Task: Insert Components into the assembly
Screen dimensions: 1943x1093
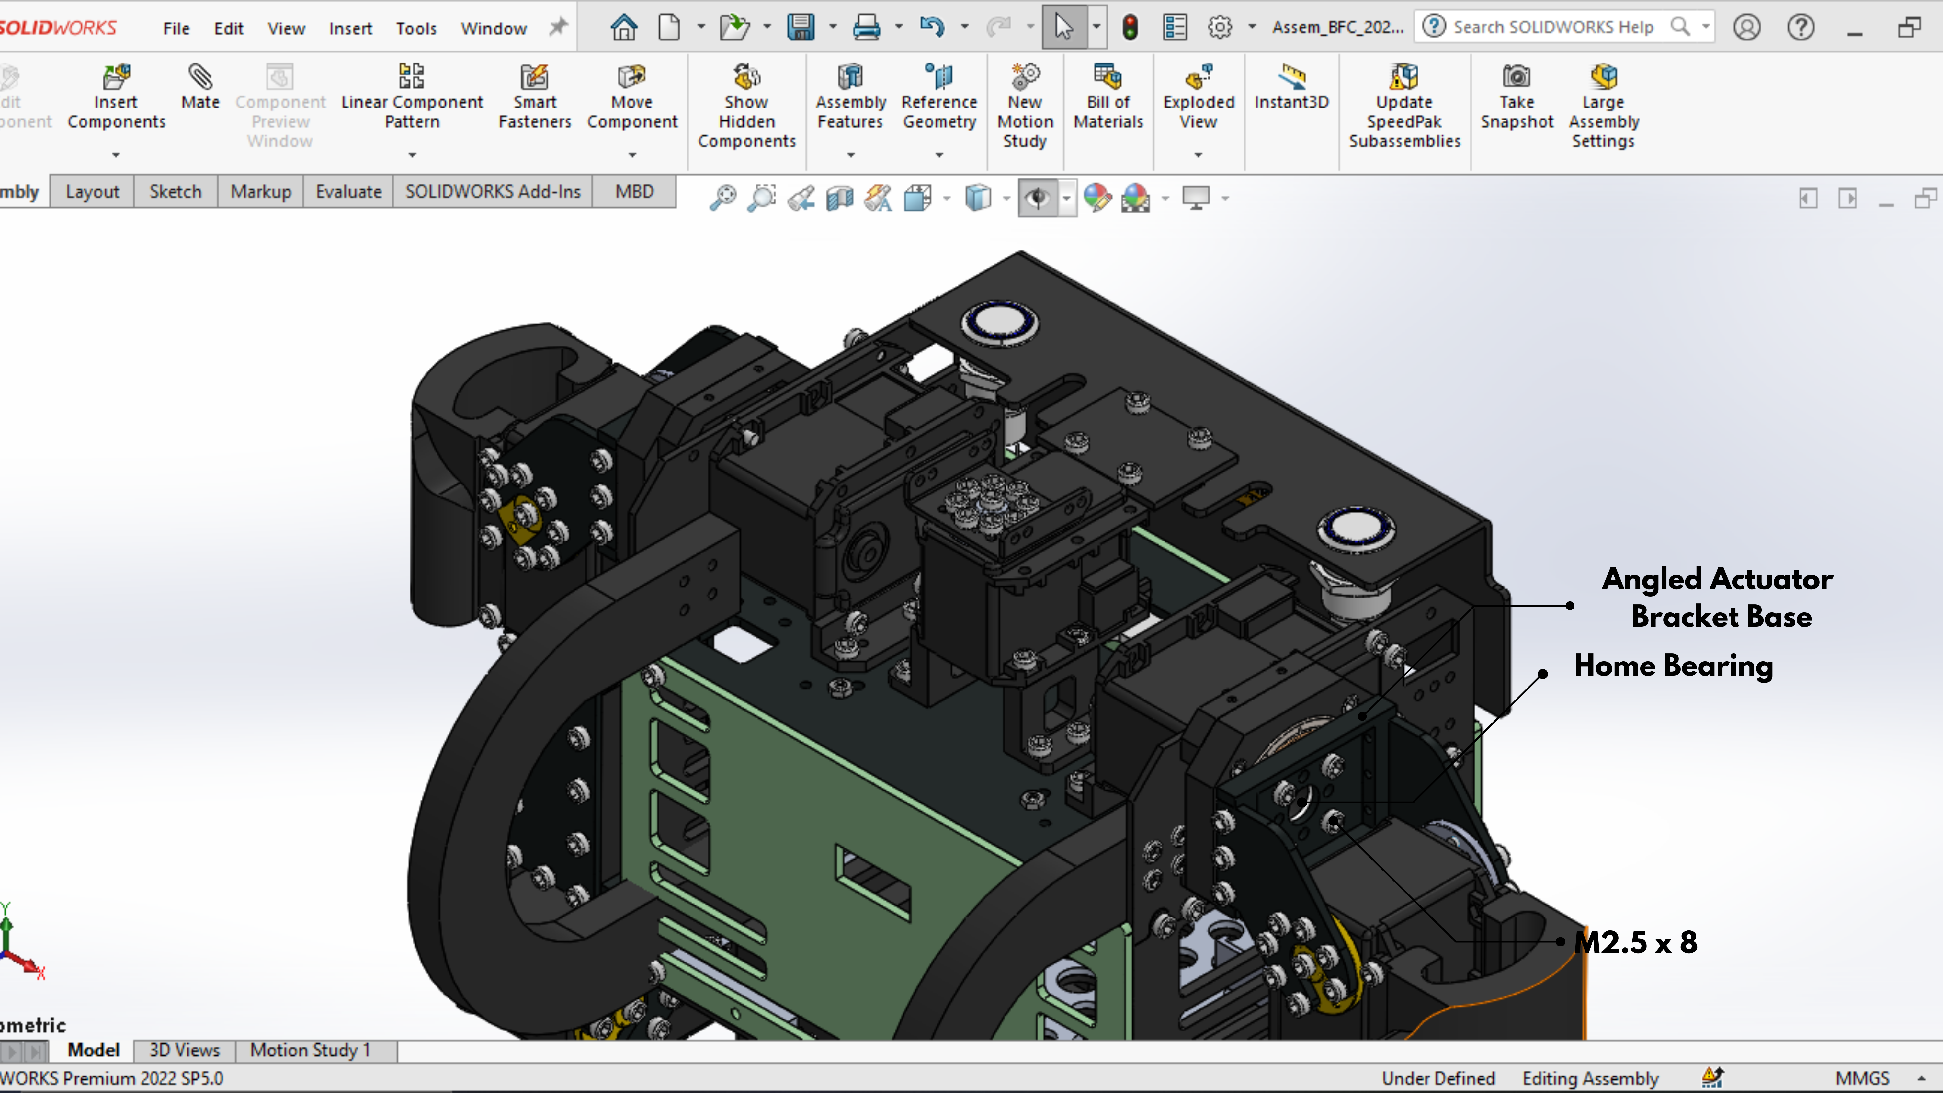Action: 116,97
